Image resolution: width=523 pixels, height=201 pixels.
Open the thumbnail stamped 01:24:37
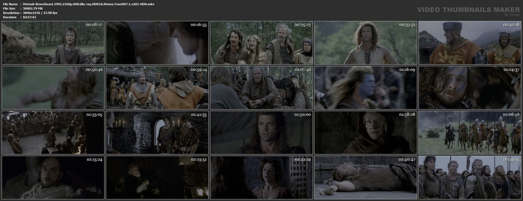[x=470, y=88]
